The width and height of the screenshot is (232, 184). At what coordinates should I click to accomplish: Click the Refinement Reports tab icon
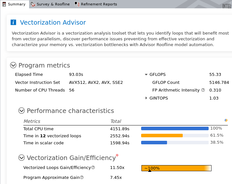click(77, 4)
